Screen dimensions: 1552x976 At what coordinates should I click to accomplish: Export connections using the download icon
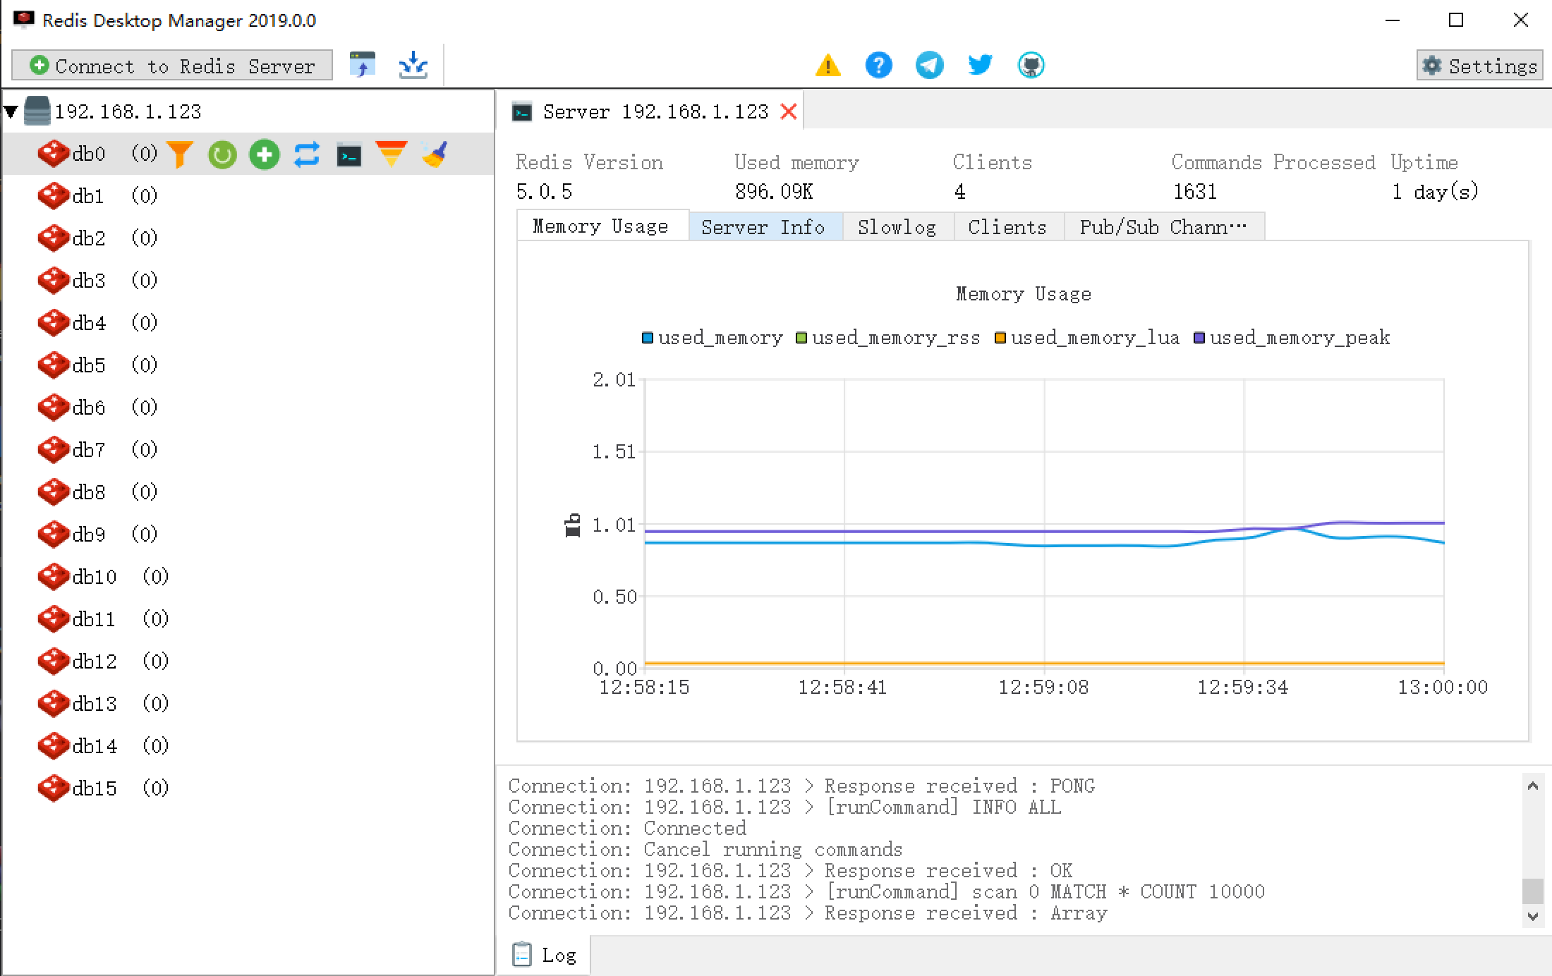coord(413,64)
